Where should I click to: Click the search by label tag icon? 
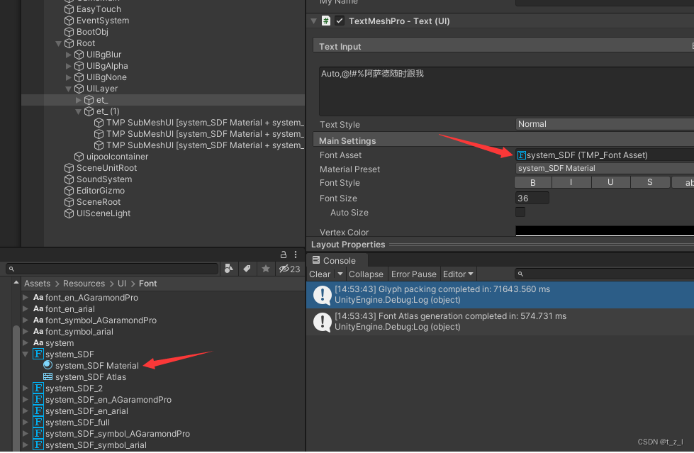[x=247, y=269]
